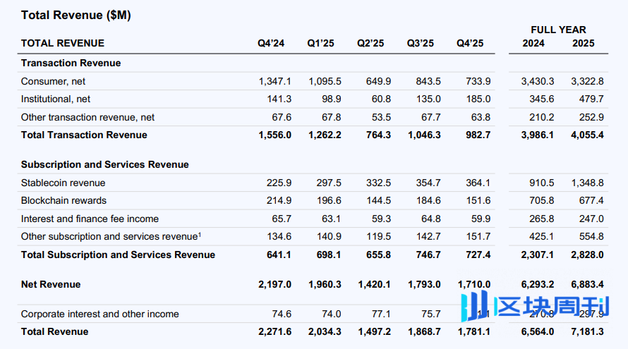Click the Transaction Revenue section heading

point(71,63)
